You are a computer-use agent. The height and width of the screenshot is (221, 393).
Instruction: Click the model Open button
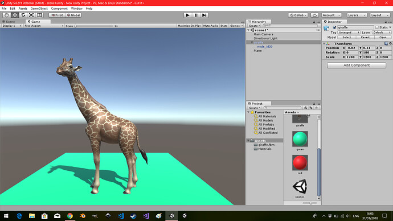(x=383, y=38)
